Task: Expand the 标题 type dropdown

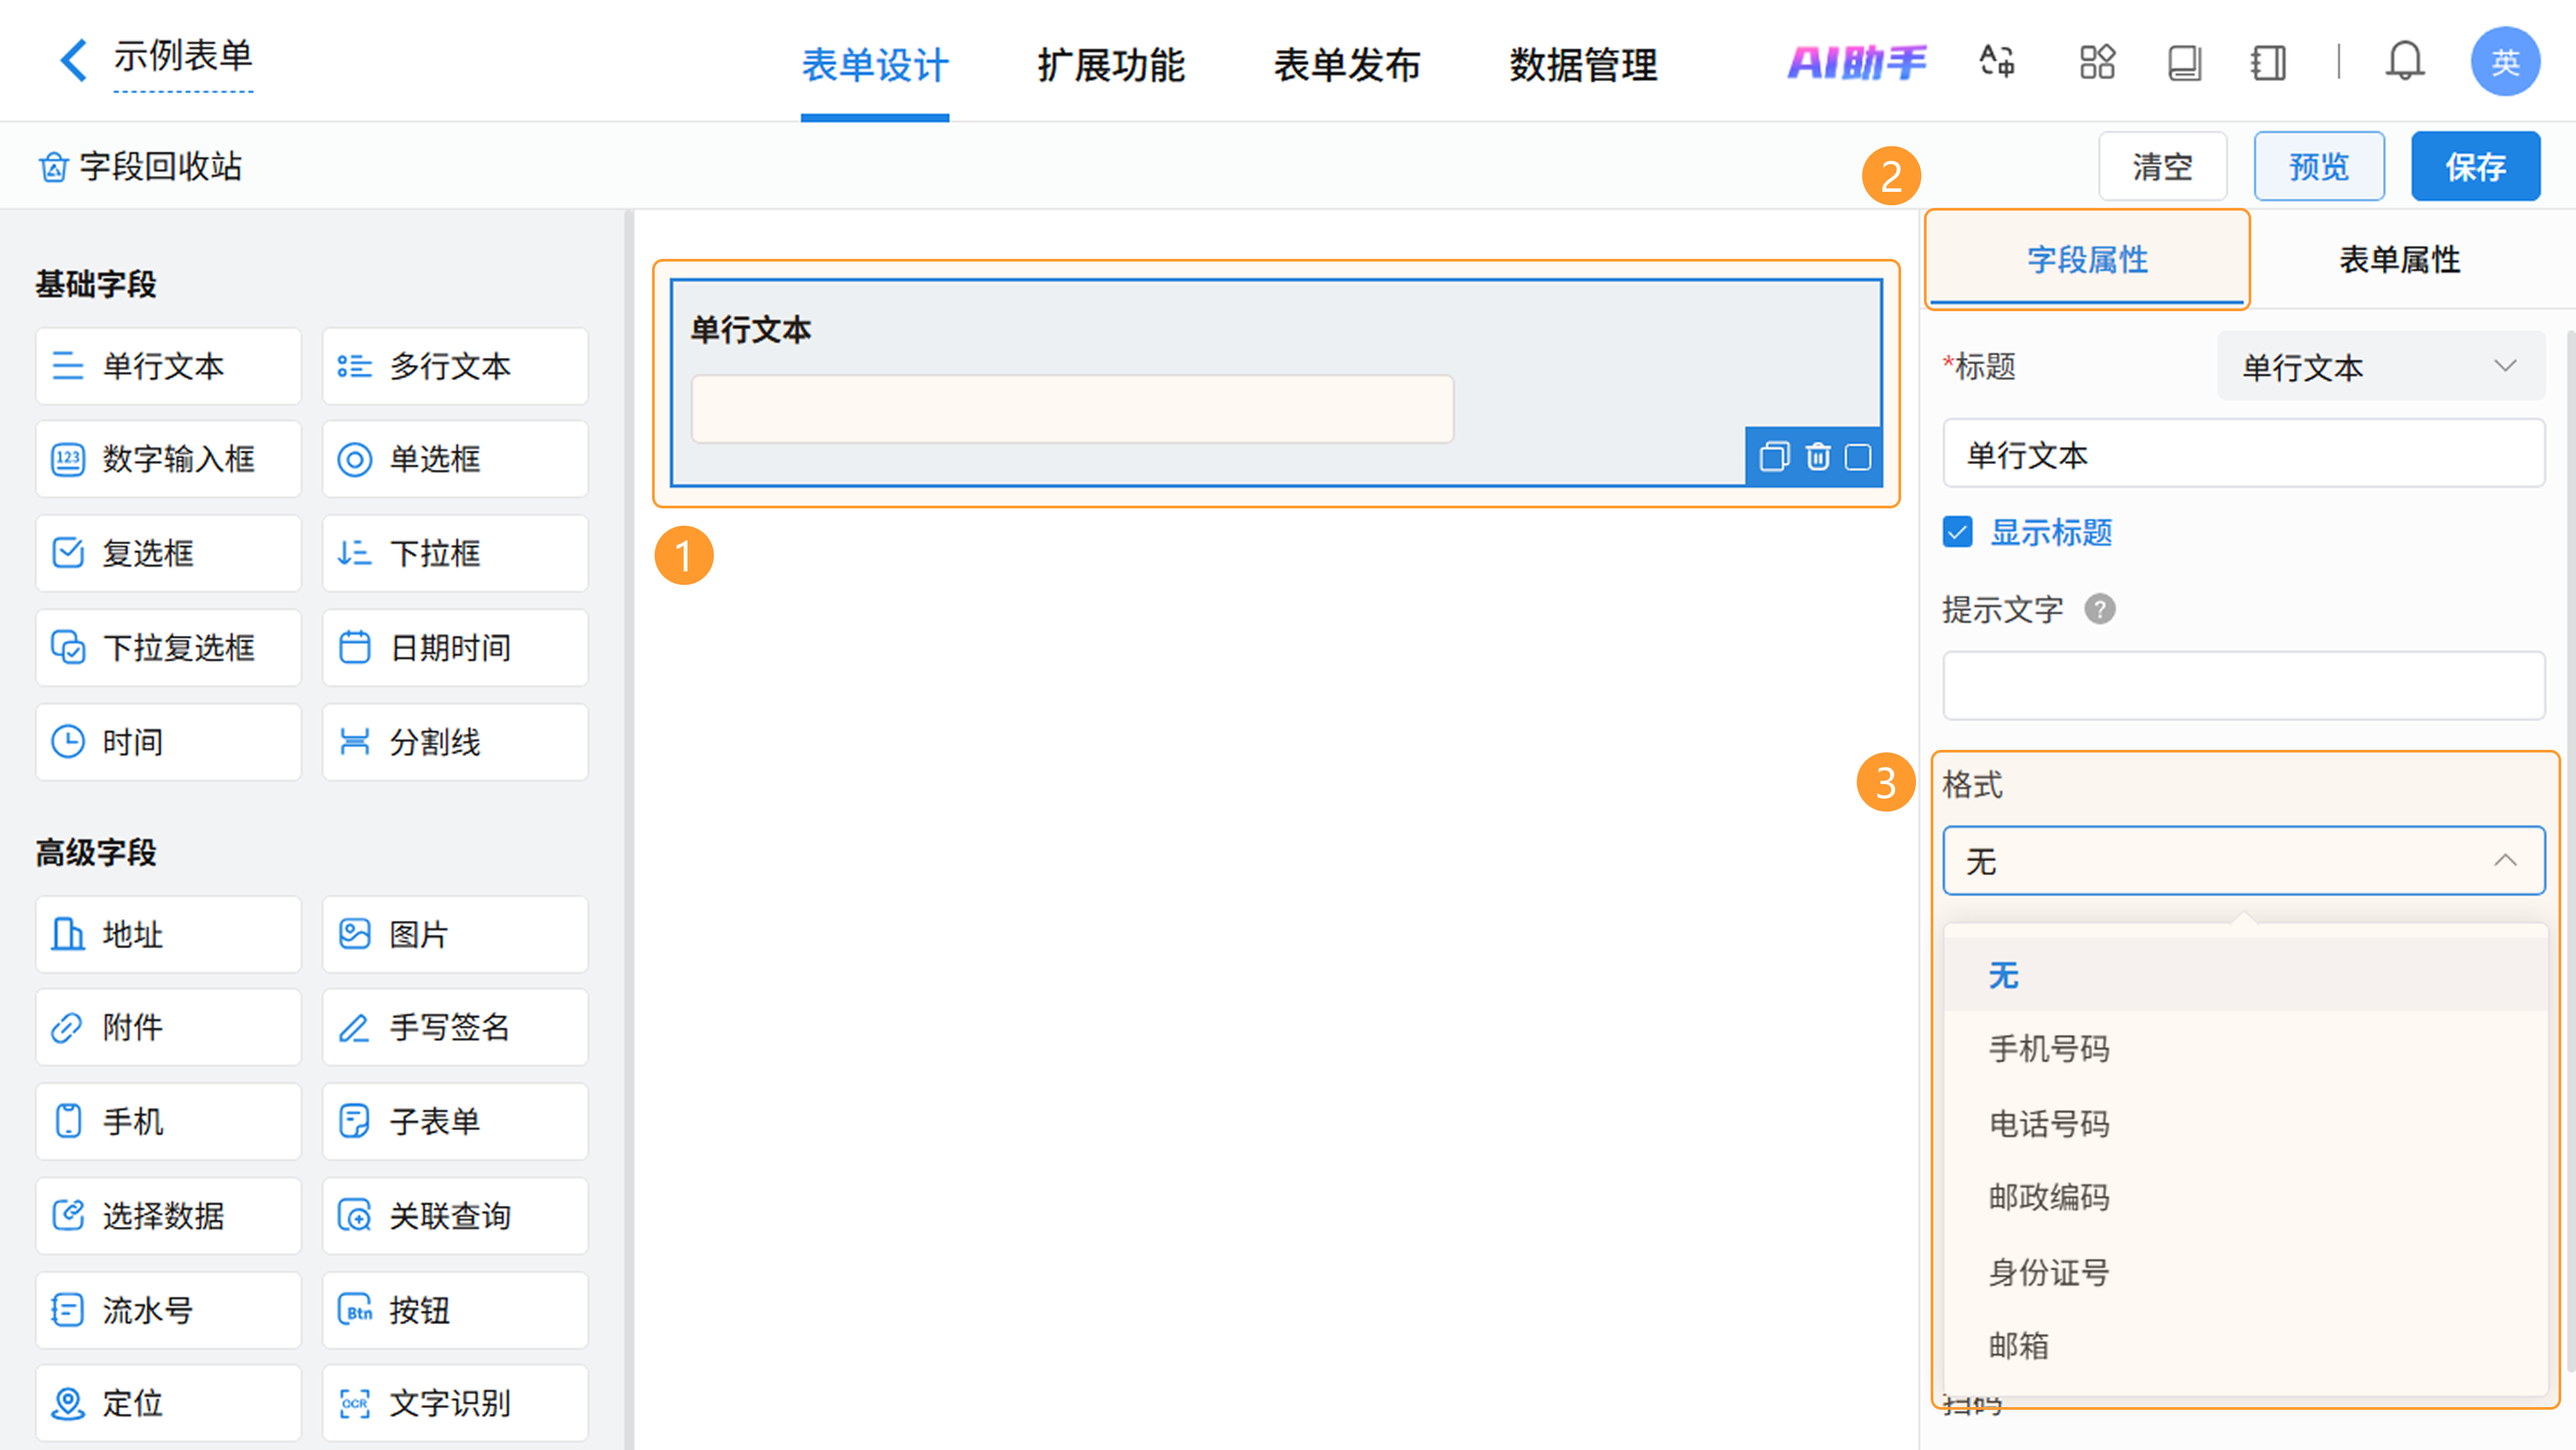Action: (2380, 366)
